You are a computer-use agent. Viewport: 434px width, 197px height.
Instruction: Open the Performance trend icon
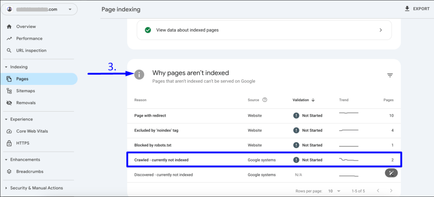pyautogui.click(x=9, y=38)
